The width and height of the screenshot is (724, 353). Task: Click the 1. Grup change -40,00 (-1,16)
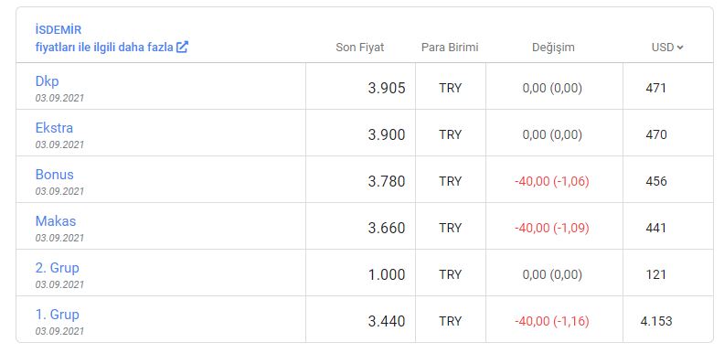(x=552, y=321)
